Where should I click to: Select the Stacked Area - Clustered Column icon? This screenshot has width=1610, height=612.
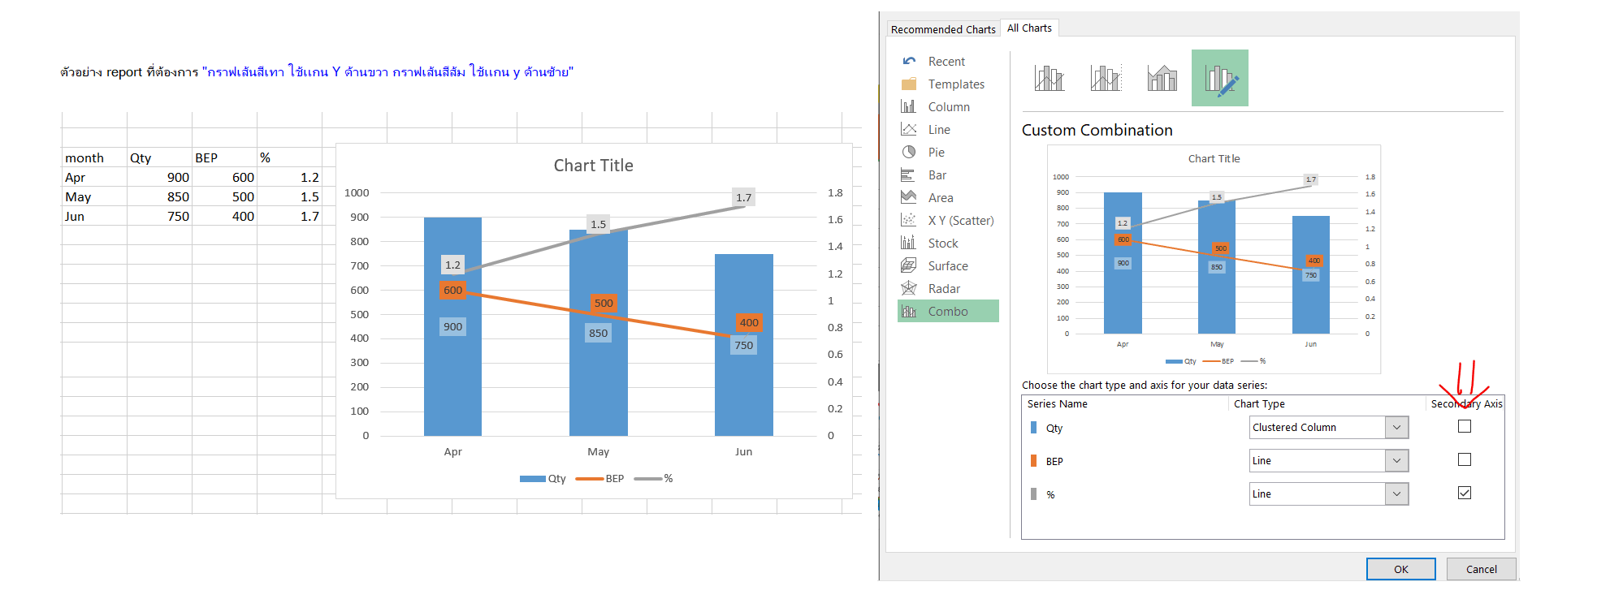[x=1162, y=78]
